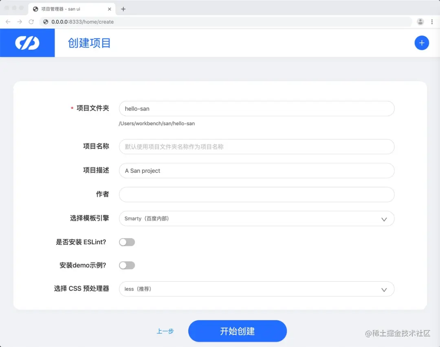
Task: Click the 作者 author input field
Action: point(256,194)
